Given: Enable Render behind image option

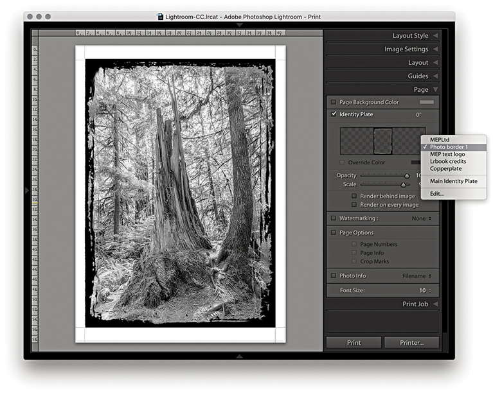Looking at the screenshot, I should [354, 196].
